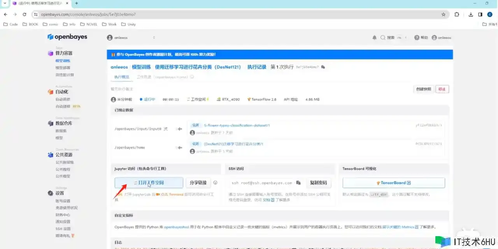Open the (DesNet121)迁移学习进行花卉分类 data link
498x249 pixels.
click(233, 144)
